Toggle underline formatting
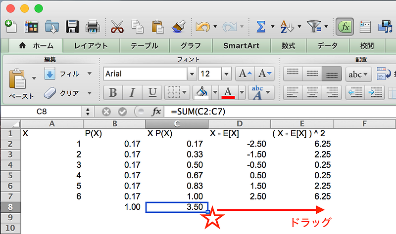Viewport: 396px width, 234px height. 152,93
